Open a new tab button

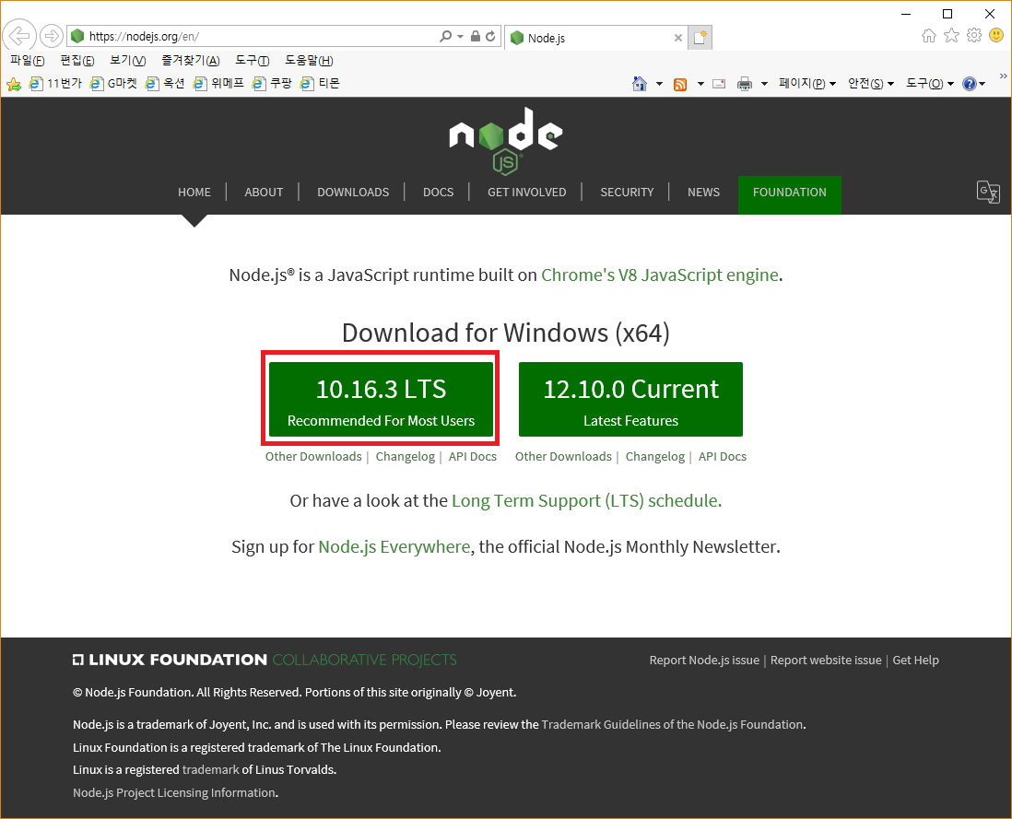[700, 38]
